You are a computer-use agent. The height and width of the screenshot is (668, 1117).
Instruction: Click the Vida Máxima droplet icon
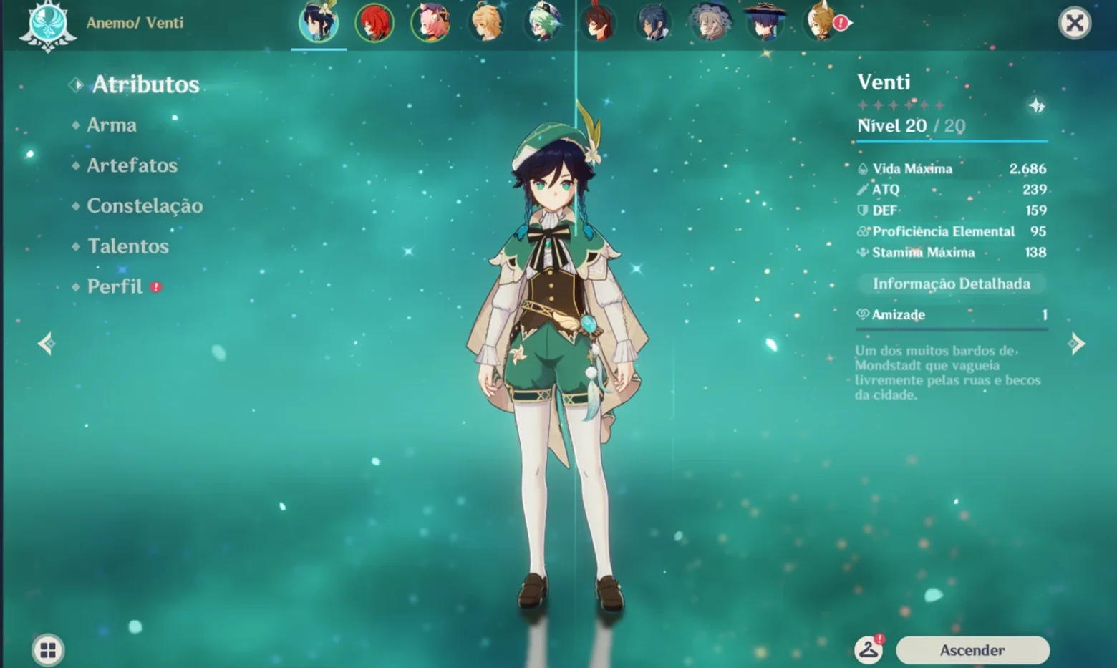[863, 169]
